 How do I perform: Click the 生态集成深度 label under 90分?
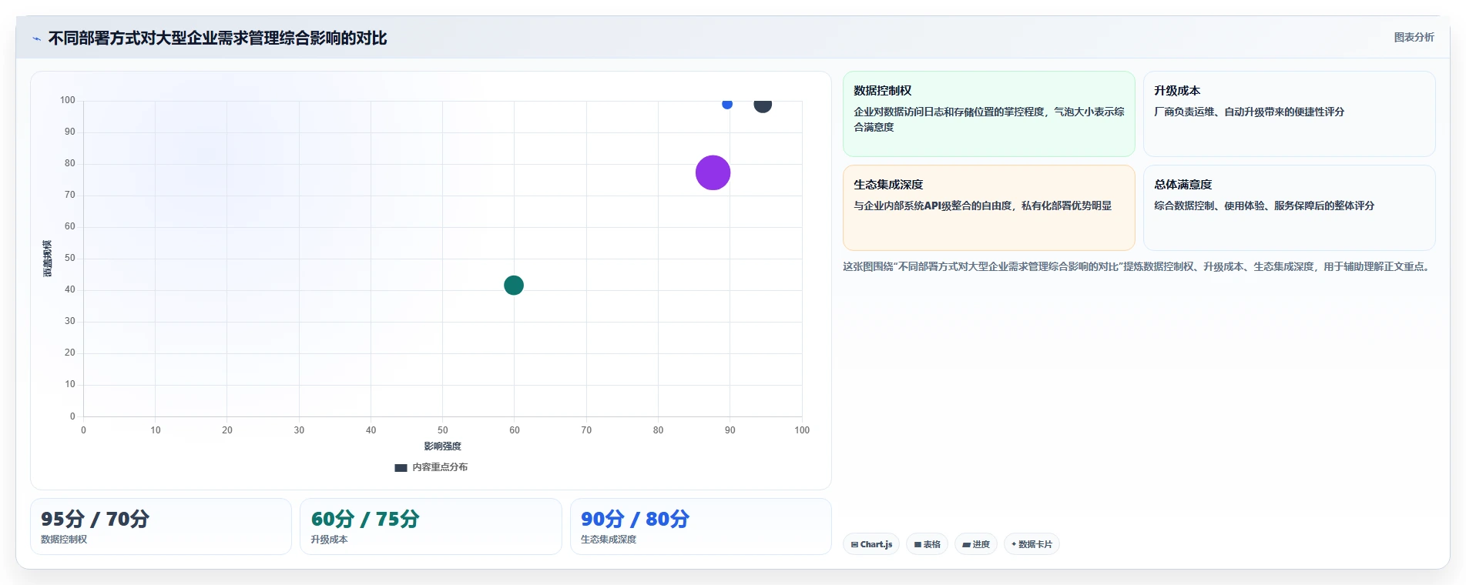pos(609,540)
